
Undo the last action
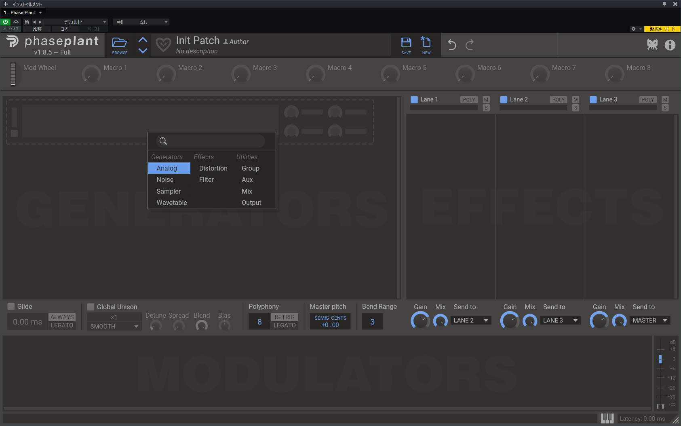click(452, 45)
